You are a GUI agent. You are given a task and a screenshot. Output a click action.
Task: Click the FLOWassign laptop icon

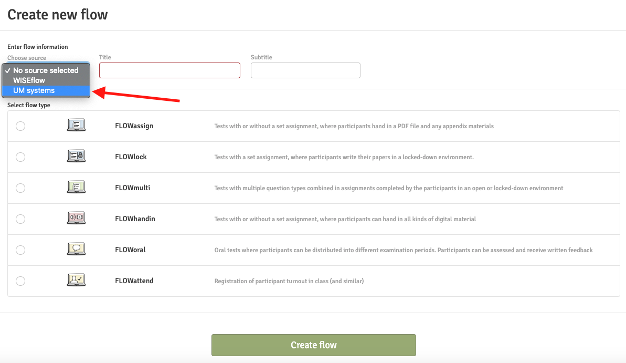pos(76,126)
